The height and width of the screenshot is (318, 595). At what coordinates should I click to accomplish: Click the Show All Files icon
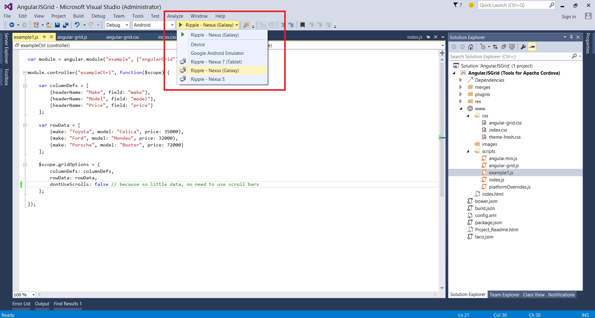pos(512,47)
